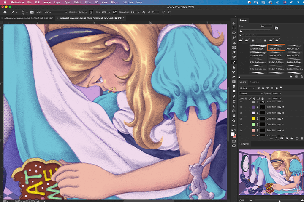Click the Home icon in options bar
The image size is (304, 202).
pyautogui.click(x=5, y=12)
